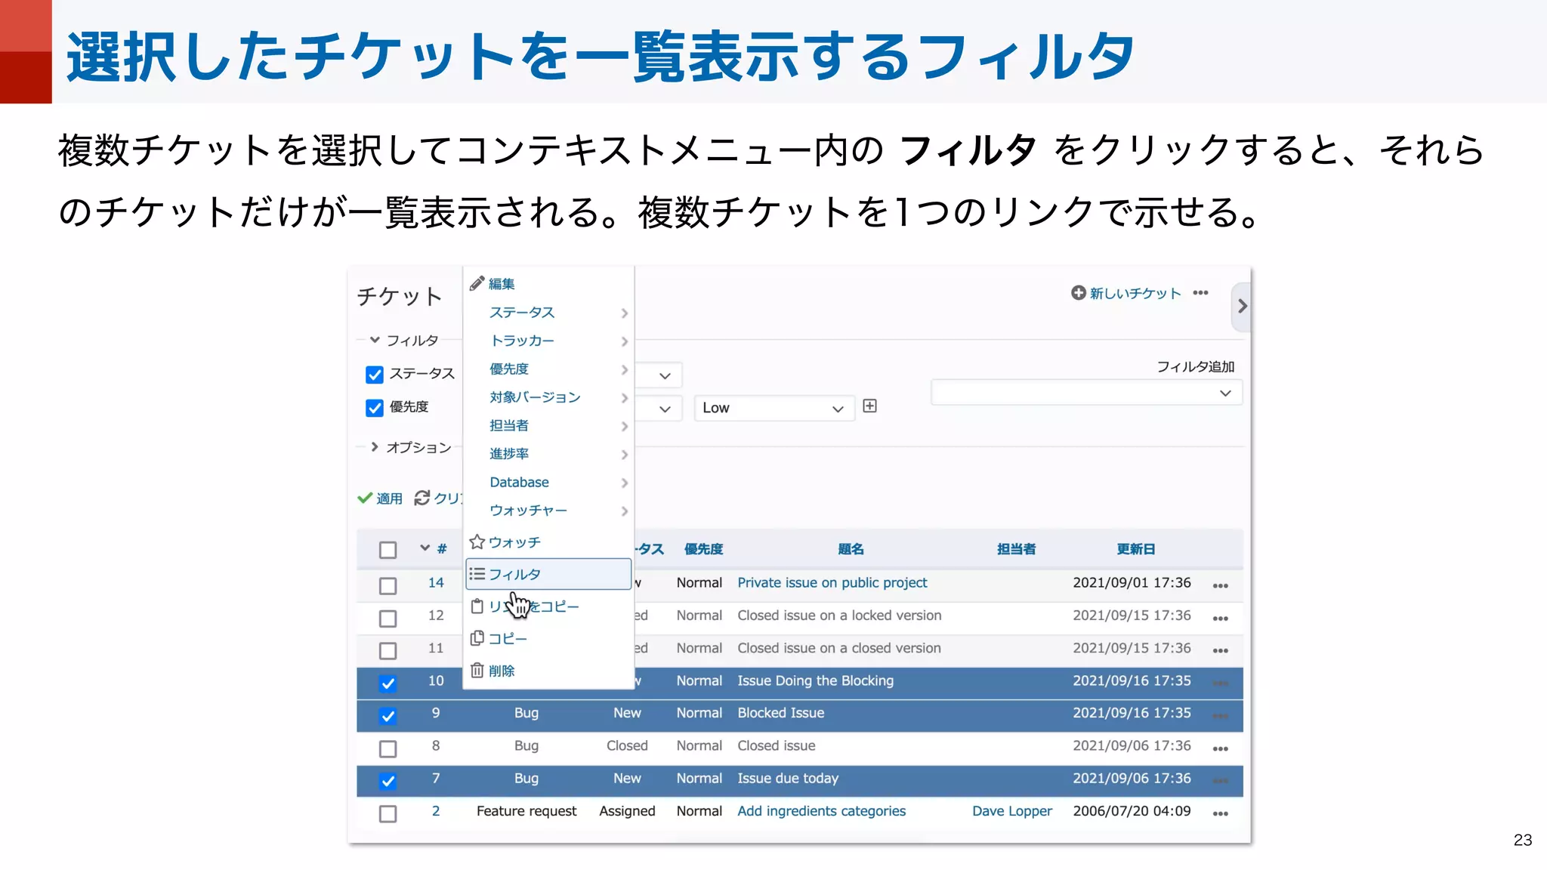
Task: Toggle sort direction chevron beside # column
Action: pos(425,548)
